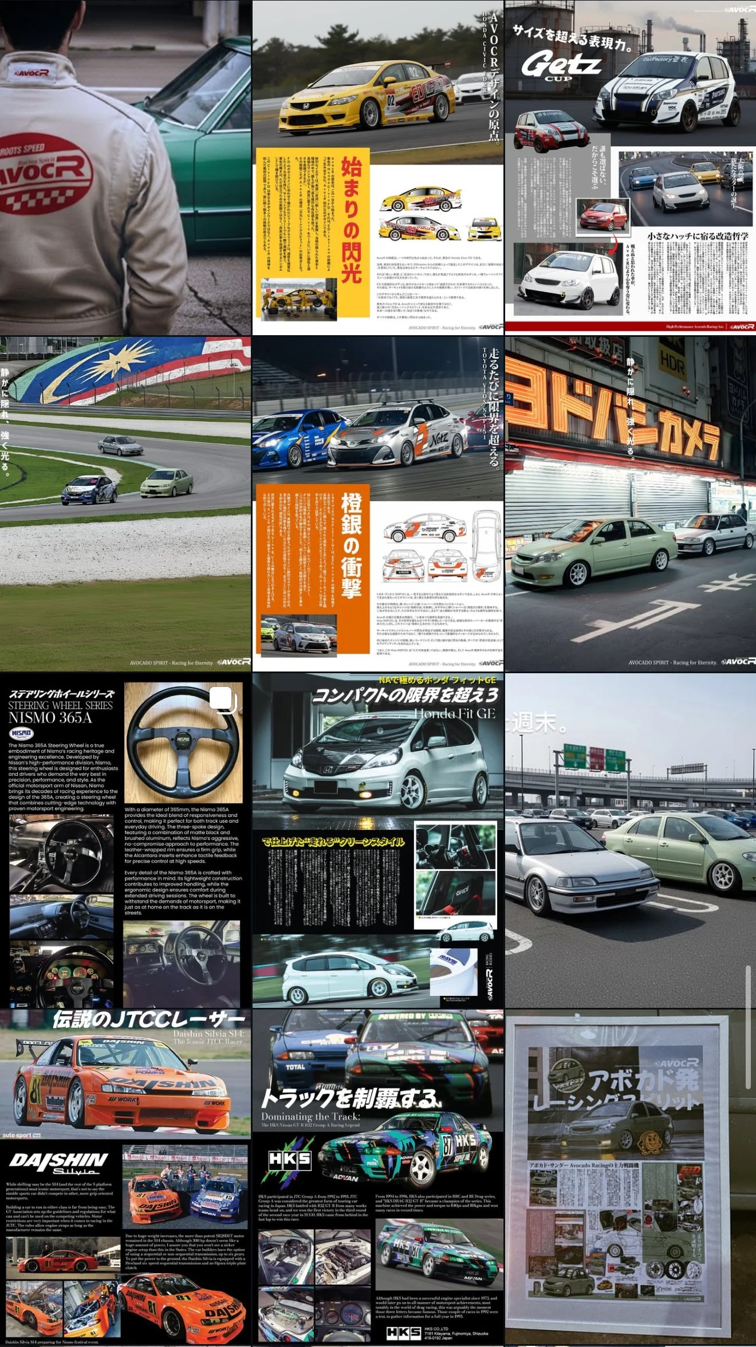Open the Getz Cup white hatchback post
This screenshot has width=756, height=1347.
[631, 167]
